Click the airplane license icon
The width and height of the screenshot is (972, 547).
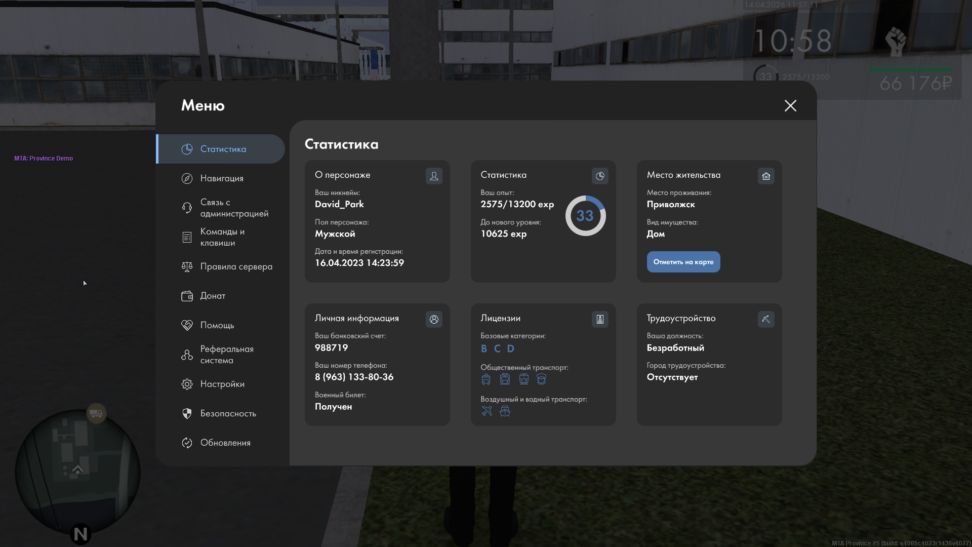487,411
